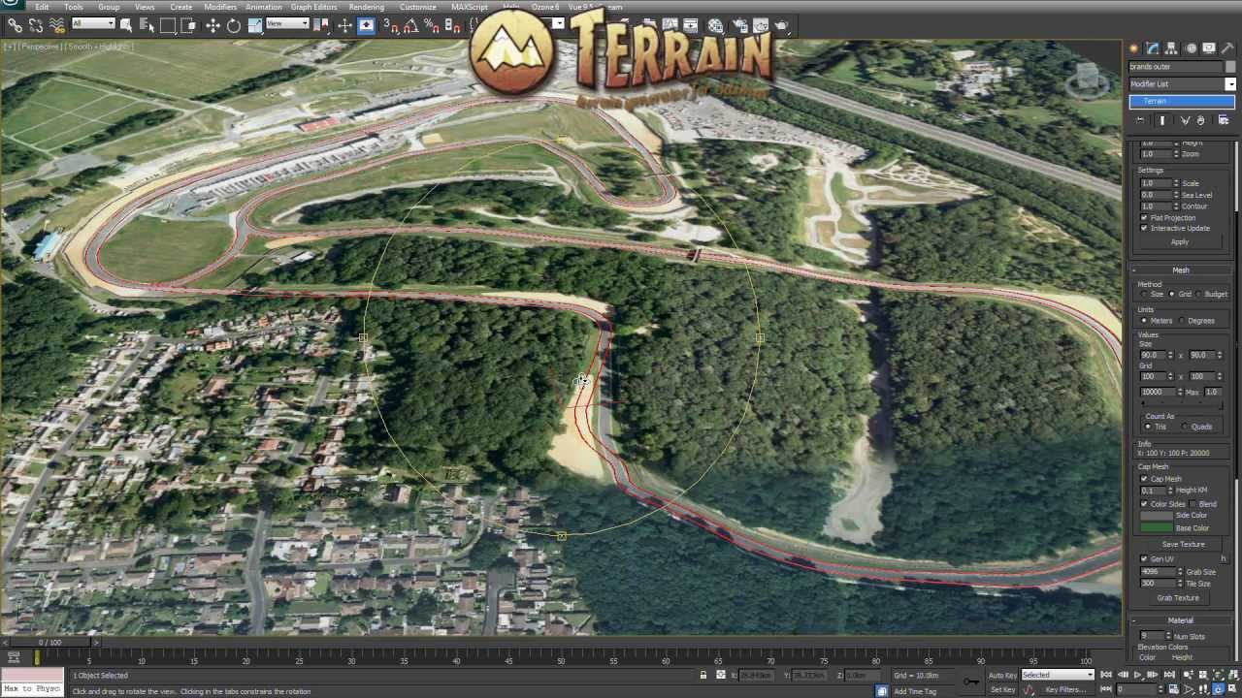Click the Configure Modifier Sets icon
The height and width of the screenshot is (698, 1242).
coord(1224,120)
